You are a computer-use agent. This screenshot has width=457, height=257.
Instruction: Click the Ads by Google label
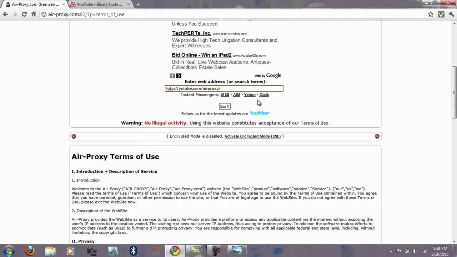pyautogui.click(x=268, y=76)
